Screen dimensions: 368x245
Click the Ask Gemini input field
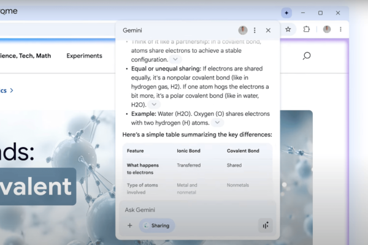tap(197, 210)
